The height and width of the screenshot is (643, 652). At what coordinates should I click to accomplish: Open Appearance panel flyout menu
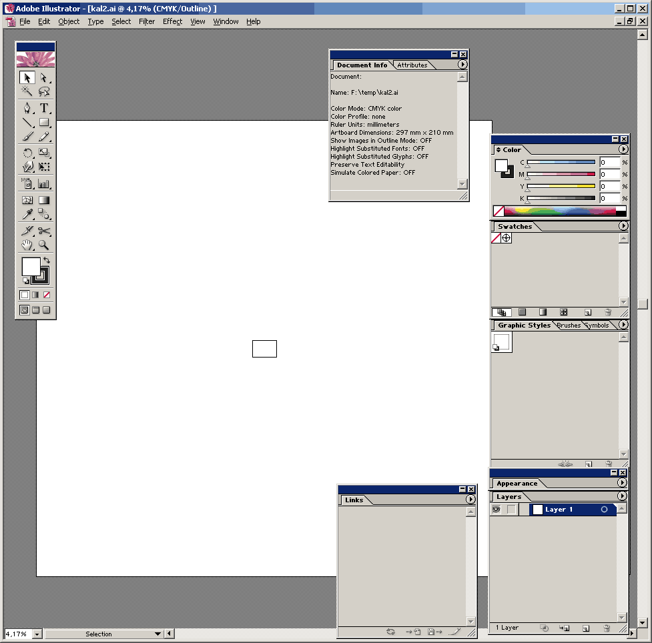[x=622, y=482]
